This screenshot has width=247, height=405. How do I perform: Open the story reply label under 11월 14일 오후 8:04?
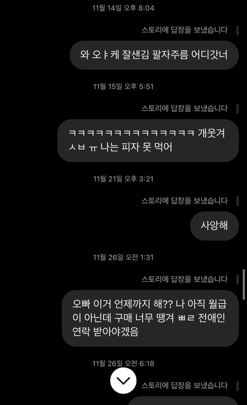coord(185,30)
